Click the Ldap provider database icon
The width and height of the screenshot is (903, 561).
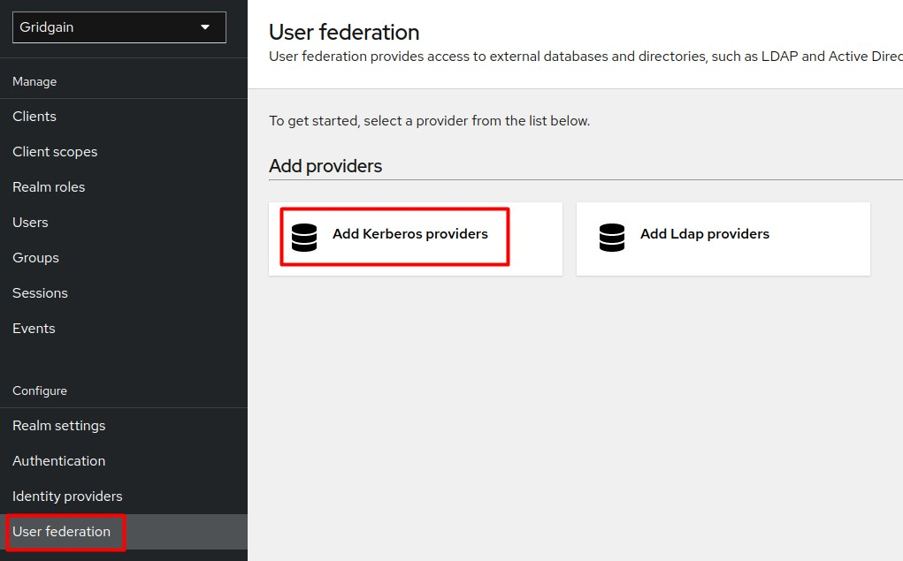(612, 238)
